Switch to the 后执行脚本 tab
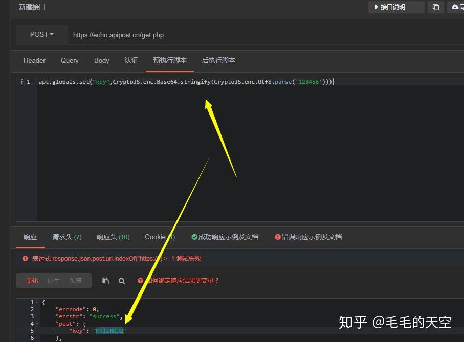This screenshot has width=464, height=342. click(218, 60)
